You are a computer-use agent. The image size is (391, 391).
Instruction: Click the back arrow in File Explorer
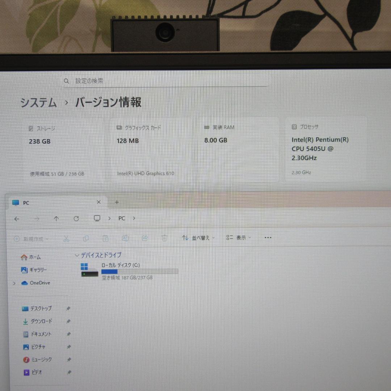coord(17,219)
